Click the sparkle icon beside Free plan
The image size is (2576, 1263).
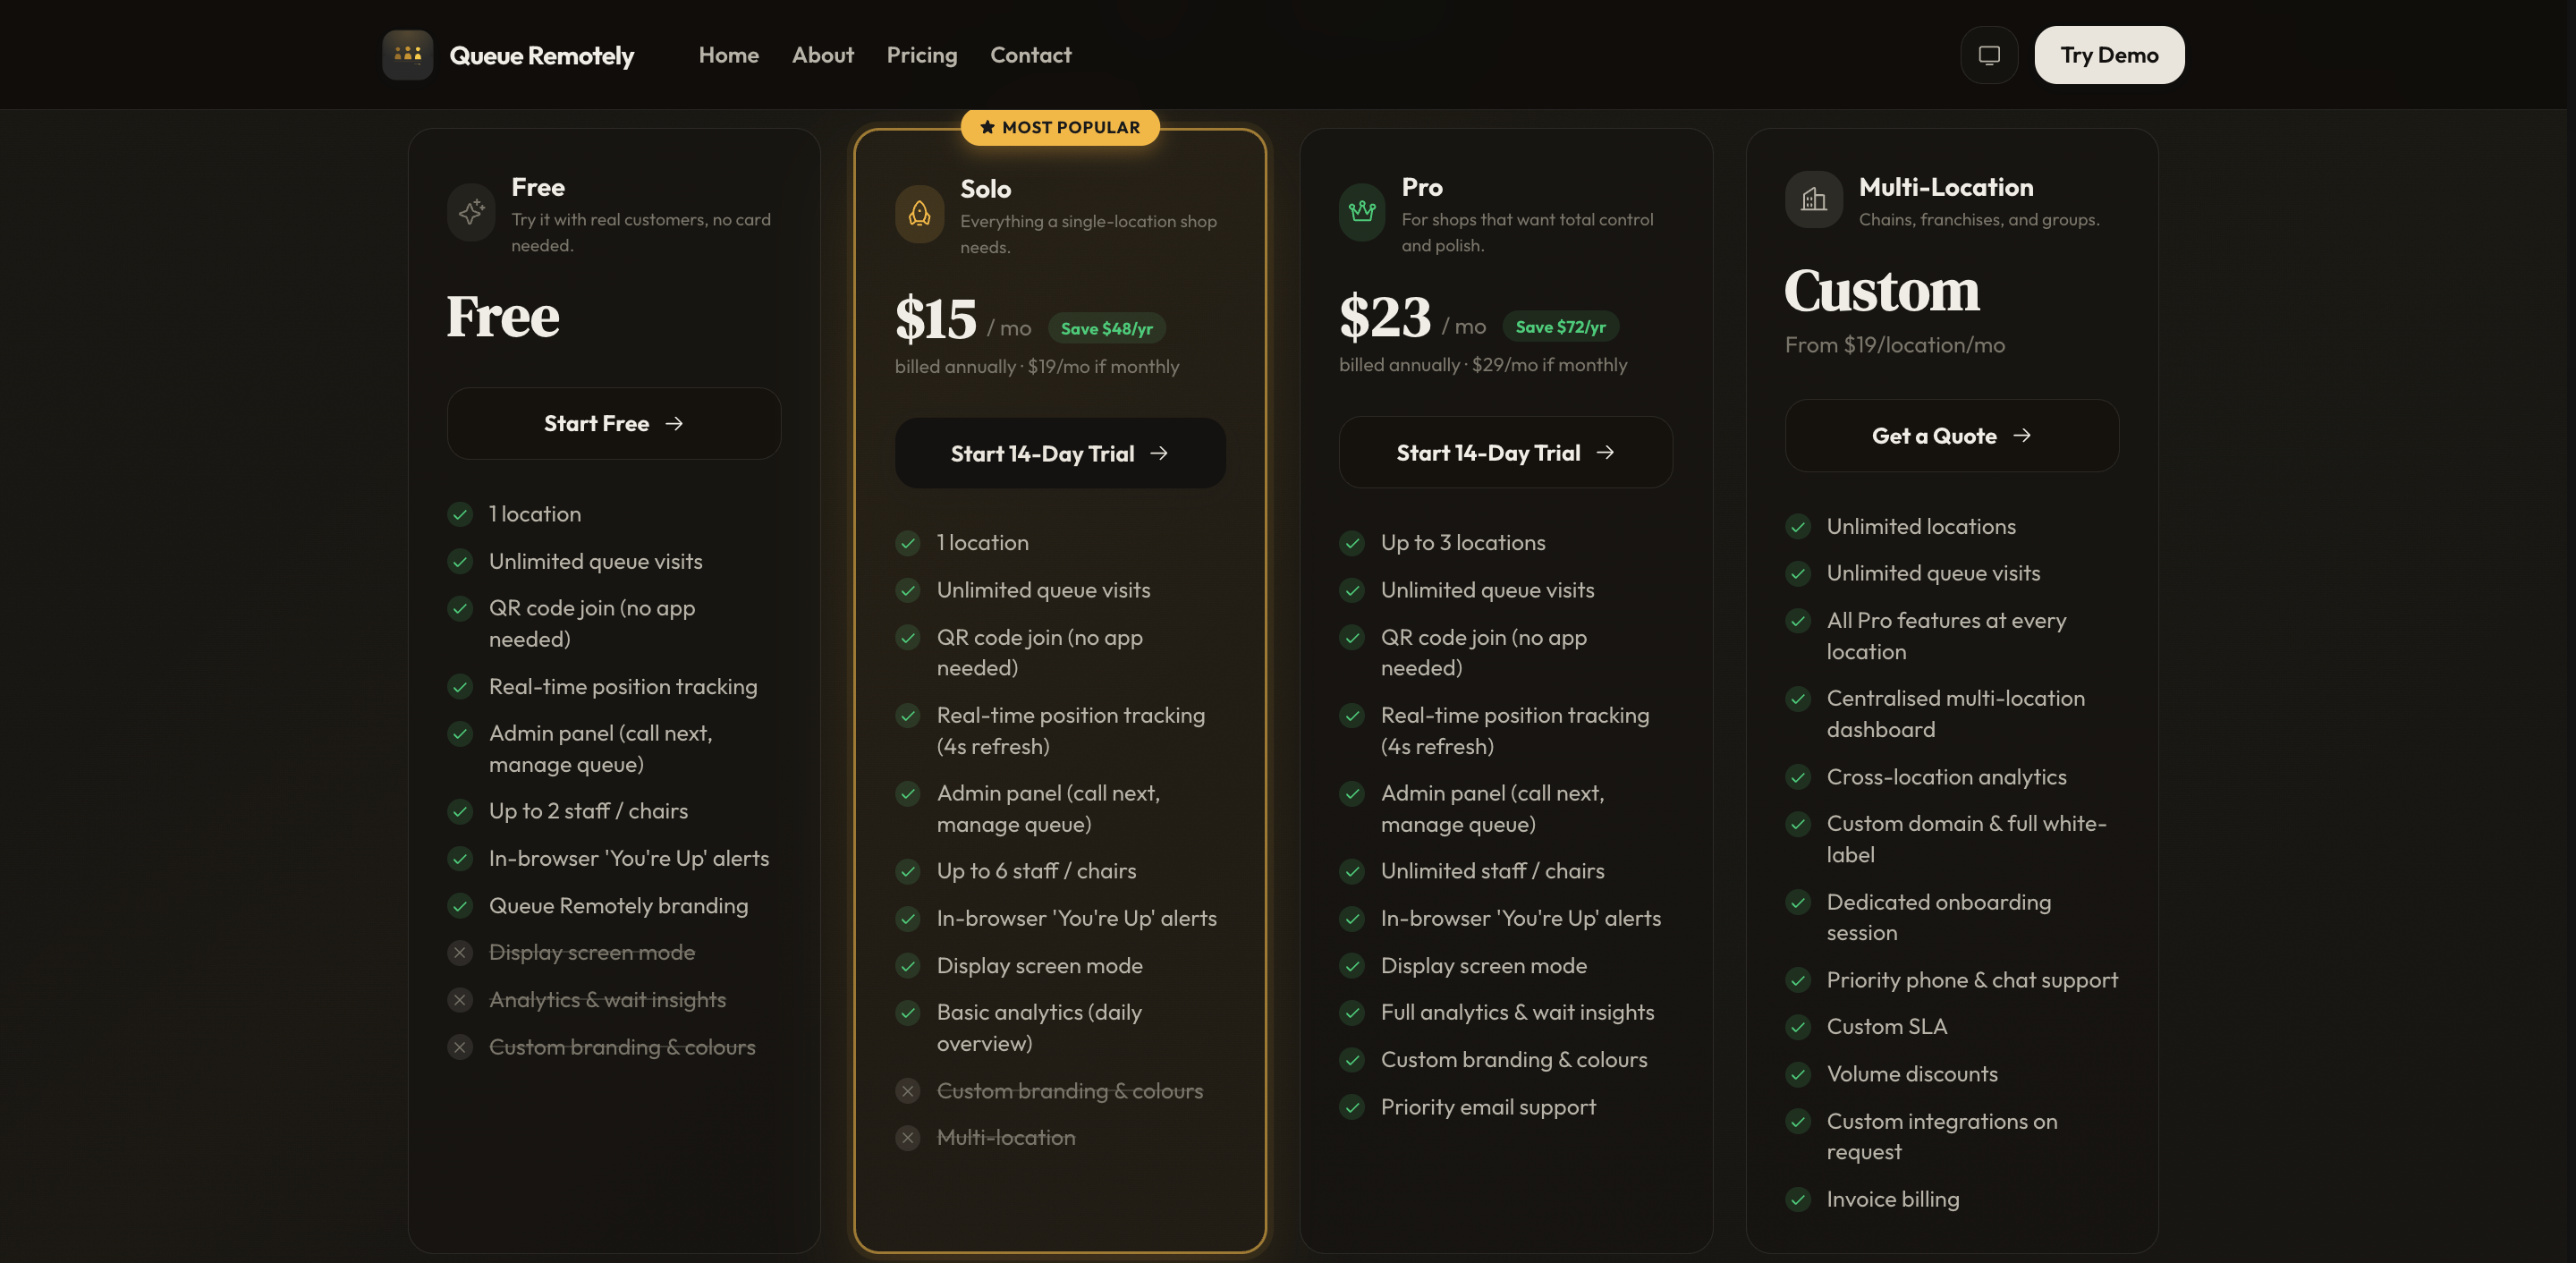click(x=471, y=212)
